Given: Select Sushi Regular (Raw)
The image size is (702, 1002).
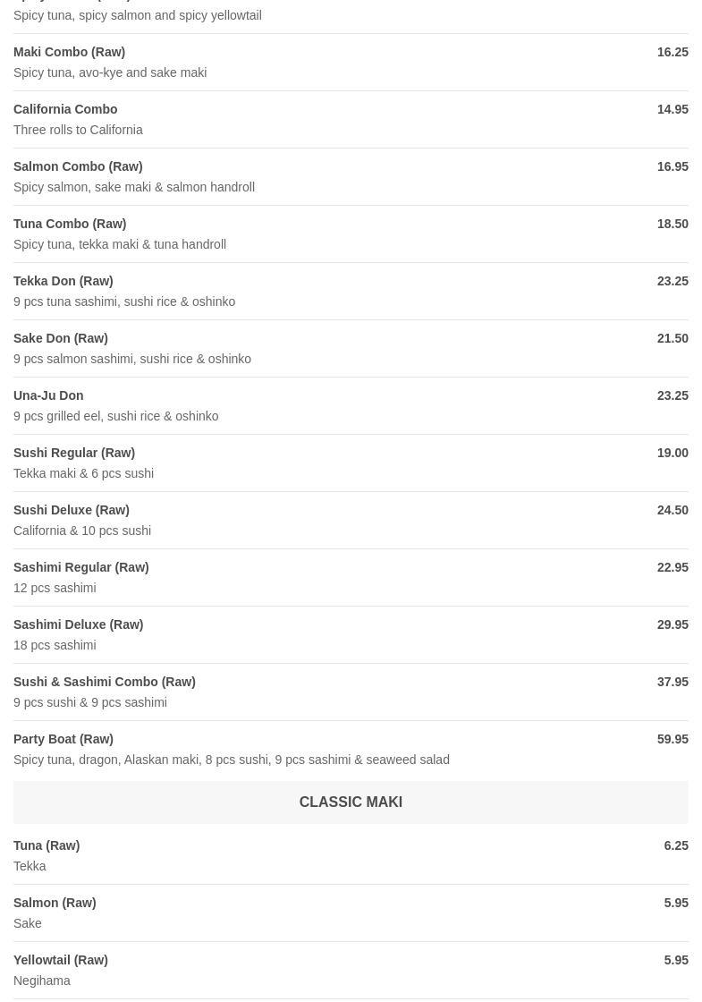Looking at the screenshot, I should click(x=351, y=463).
